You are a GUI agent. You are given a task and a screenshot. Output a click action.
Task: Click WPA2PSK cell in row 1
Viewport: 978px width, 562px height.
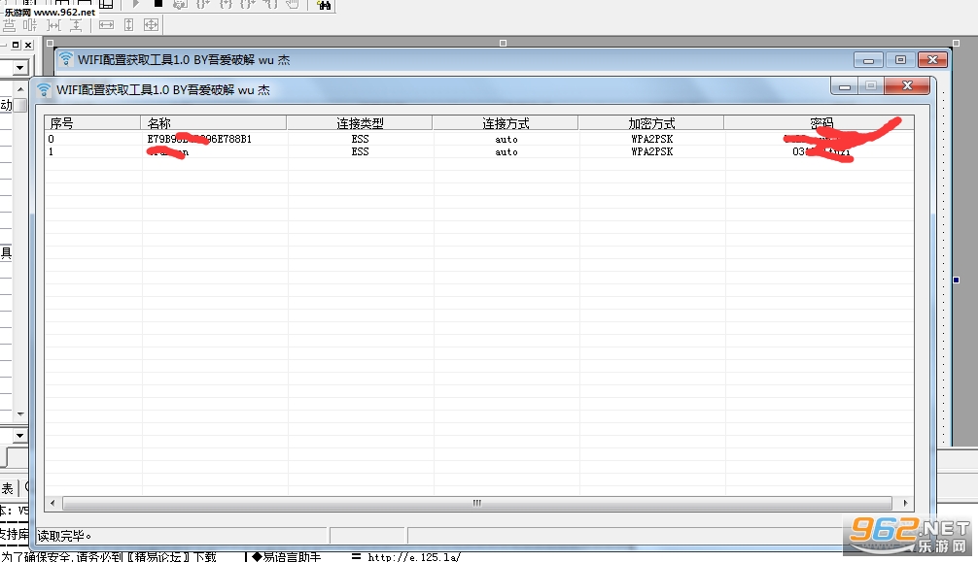(651, 151)
